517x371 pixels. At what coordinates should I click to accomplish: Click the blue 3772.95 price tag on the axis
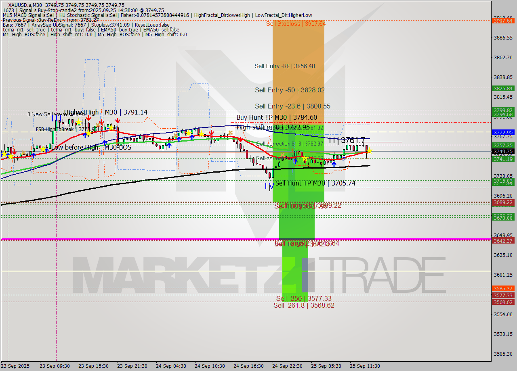[x=502, y=132]
